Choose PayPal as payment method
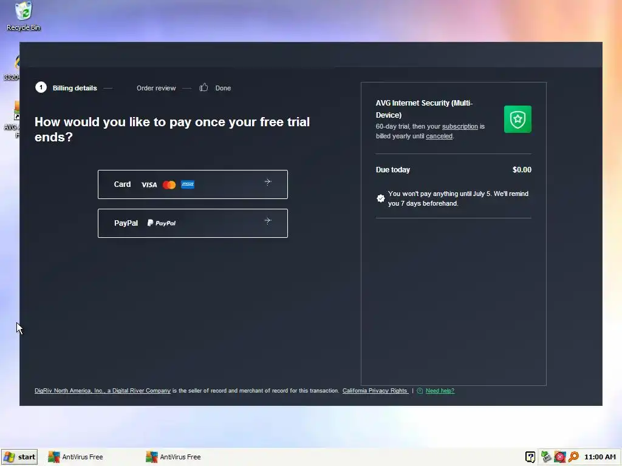This screenshot has height=466, width=622. [x=193, y=223]
